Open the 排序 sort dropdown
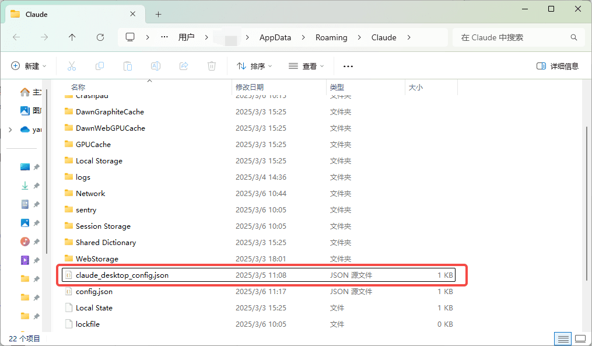Image resolution: width=592 pixels, height=346 pixels. click(254, 66)
